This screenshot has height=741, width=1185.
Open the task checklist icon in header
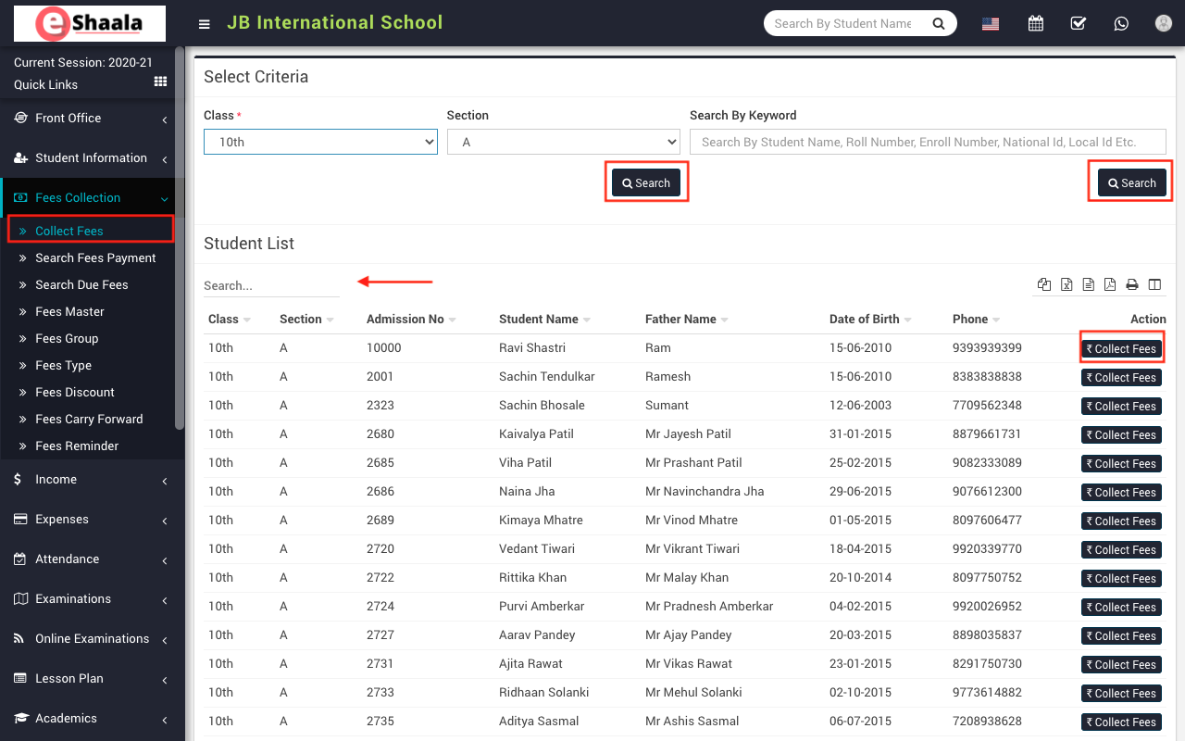tap(1079, 24)
